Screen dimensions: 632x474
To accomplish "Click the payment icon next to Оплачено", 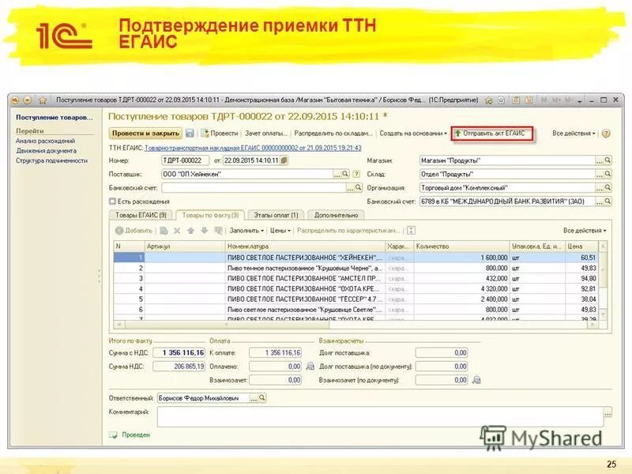I will click(x=310, y=367).
